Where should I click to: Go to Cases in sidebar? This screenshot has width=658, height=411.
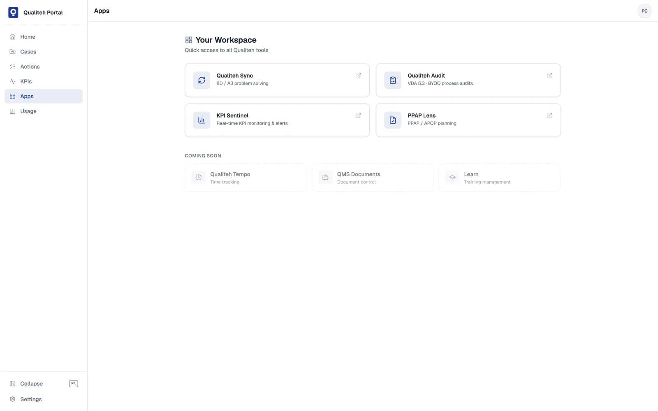[44, 52]
